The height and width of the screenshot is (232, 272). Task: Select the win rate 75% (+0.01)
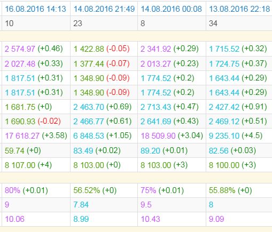pos(162,190)
